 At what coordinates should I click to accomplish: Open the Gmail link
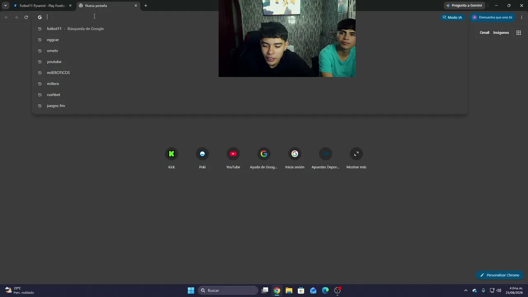pos(484,33)
